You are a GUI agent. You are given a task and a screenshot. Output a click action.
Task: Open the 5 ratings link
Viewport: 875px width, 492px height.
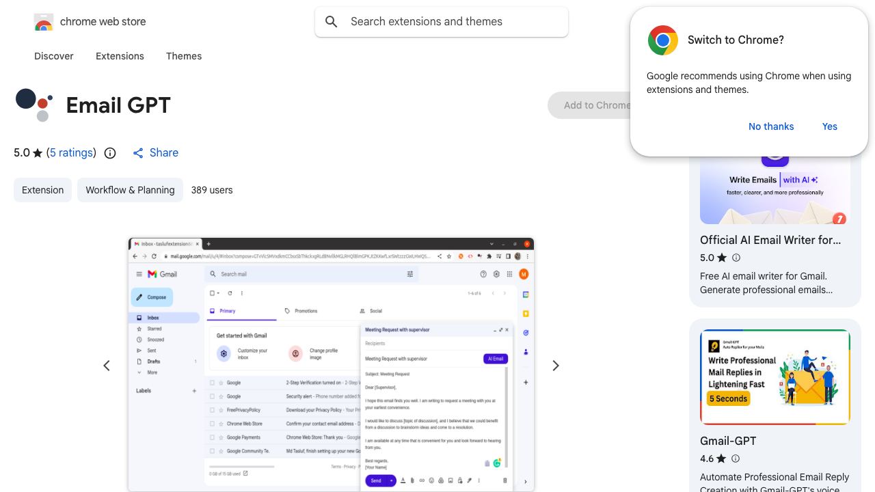[72, 152]
